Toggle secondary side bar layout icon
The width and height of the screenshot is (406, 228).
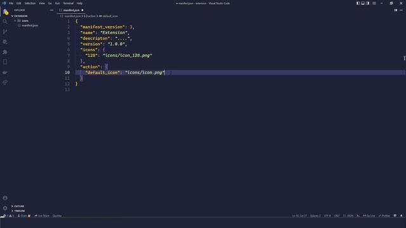368,3
